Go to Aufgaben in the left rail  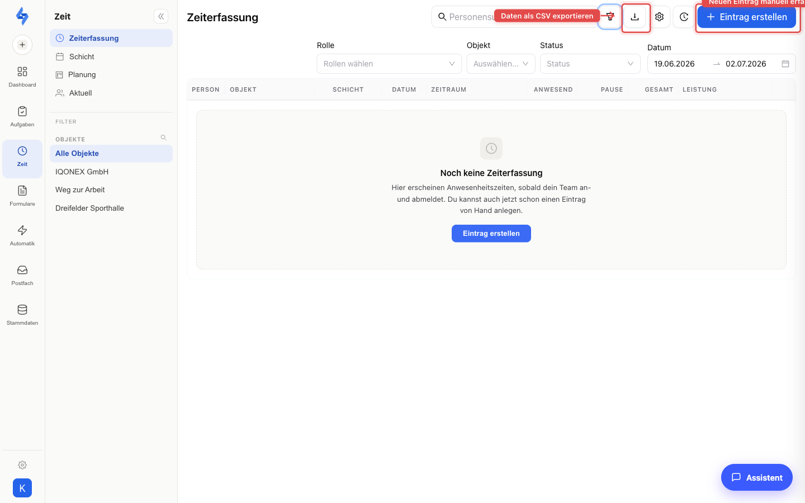(x=22, y=117)
